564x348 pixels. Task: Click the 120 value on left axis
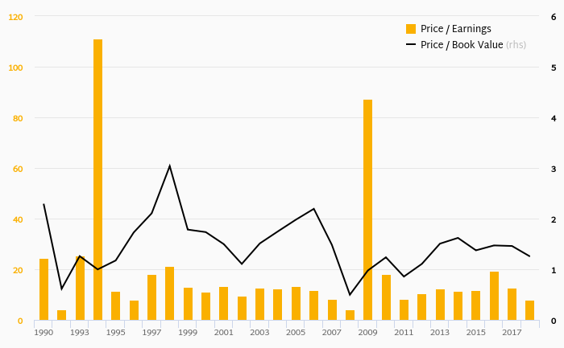tap(15, 17)
